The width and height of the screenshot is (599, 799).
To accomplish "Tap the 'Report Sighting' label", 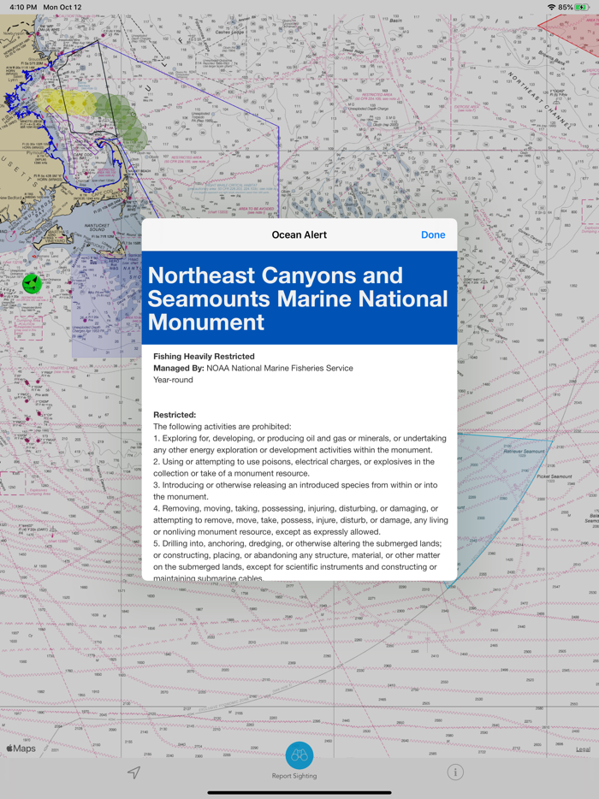I will coord(294,776).
